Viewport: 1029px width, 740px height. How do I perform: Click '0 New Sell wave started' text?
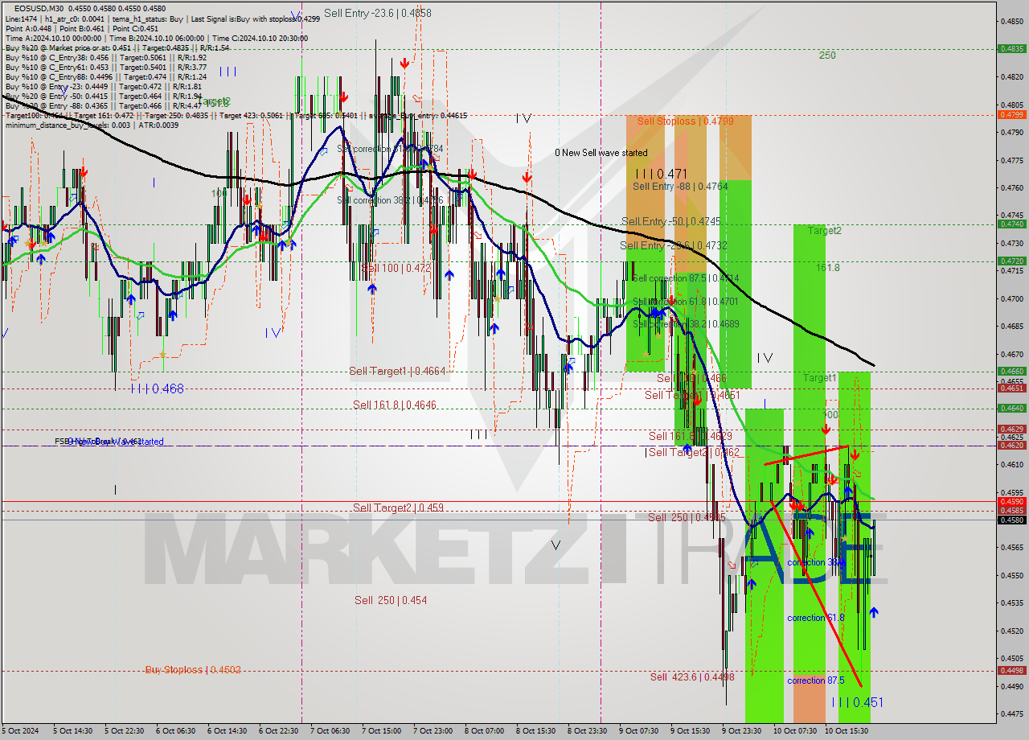point(601,153)
